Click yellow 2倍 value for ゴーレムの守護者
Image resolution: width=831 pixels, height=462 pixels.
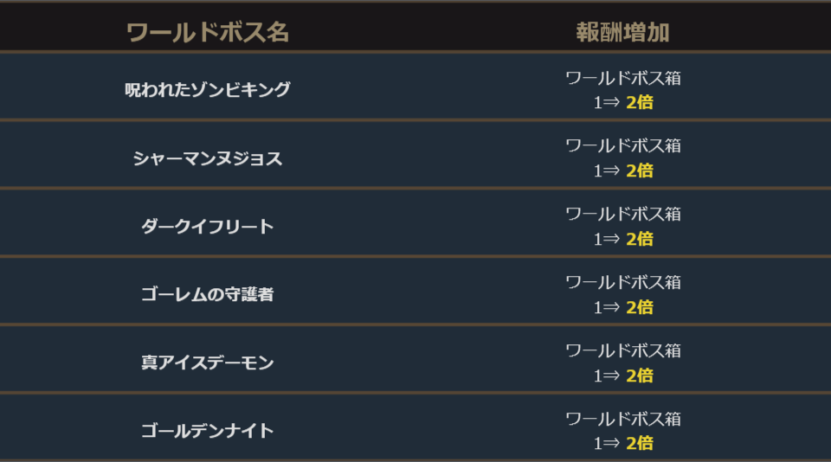pos(640,307)
